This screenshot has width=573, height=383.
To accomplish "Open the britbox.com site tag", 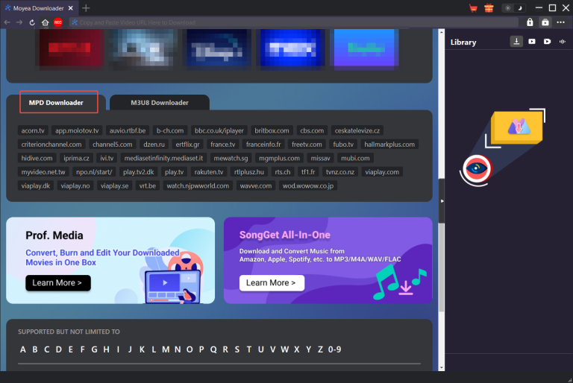I will click(x=272, y=130).
